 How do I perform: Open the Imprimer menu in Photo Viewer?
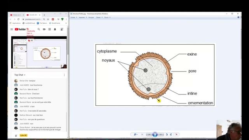tap(83, 17)
